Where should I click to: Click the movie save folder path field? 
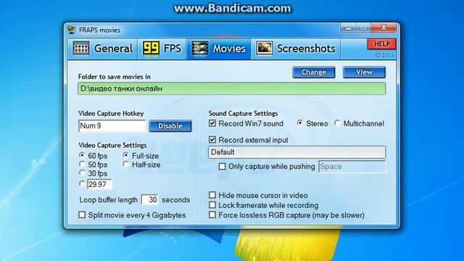click(x=232, y=88)
